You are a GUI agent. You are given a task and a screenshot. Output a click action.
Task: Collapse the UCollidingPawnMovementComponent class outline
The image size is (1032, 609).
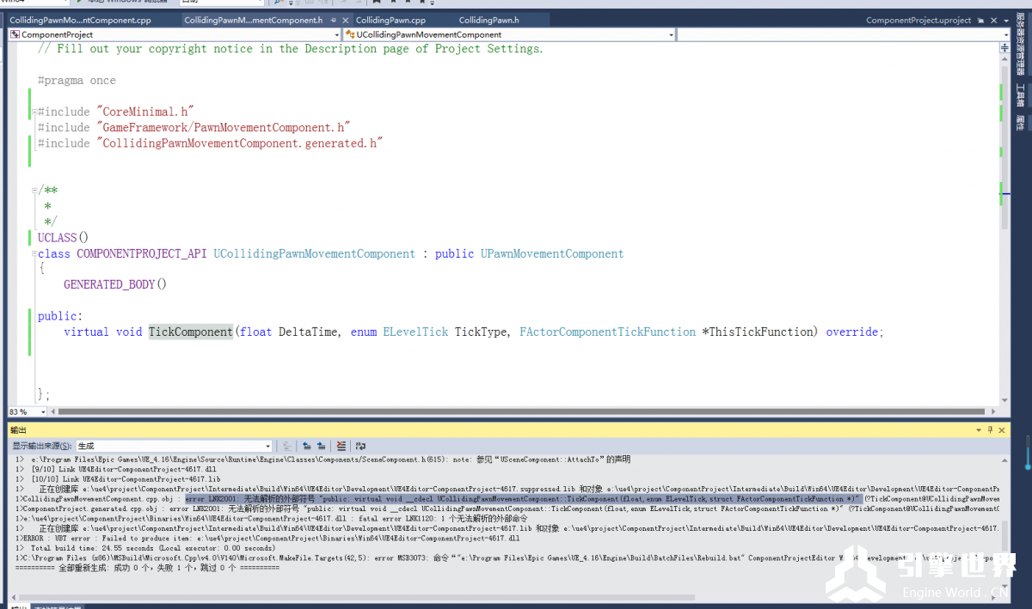pos(34,253)
